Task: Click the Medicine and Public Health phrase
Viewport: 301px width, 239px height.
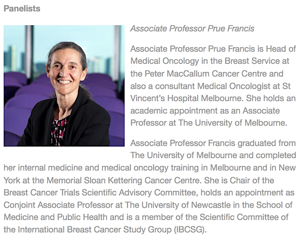Action: tap(56, 217)
